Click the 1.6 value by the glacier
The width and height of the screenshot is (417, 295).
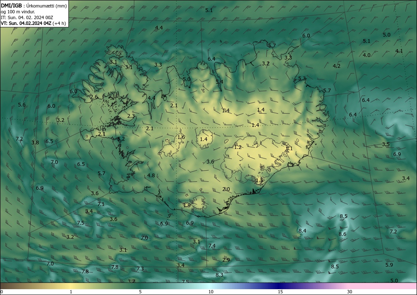(x=181, y=137)
